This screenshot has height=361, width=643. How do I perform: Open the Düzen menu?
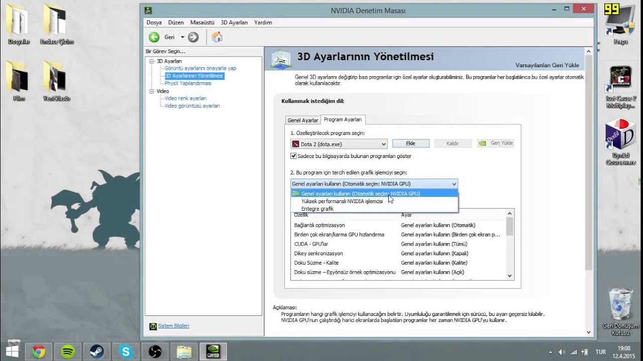[x=176, y=23]
